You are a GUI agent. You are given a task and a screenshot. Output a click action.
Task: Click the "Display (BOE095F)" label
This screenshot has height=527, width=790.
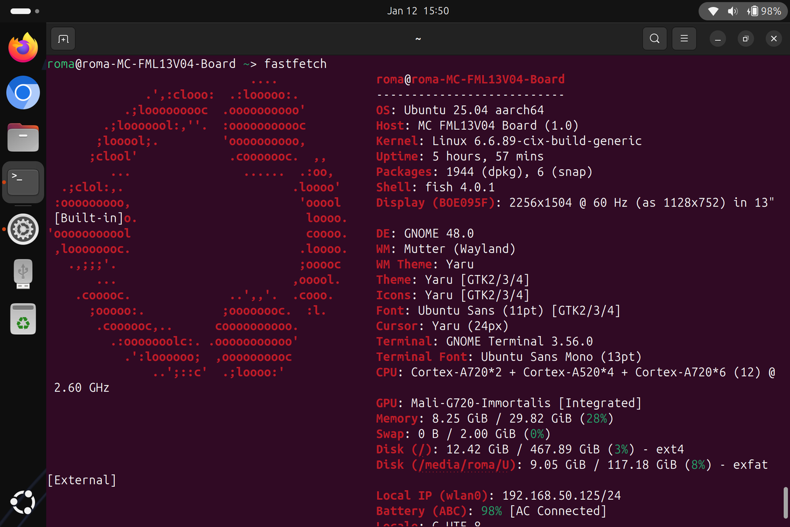click(435, 203)
